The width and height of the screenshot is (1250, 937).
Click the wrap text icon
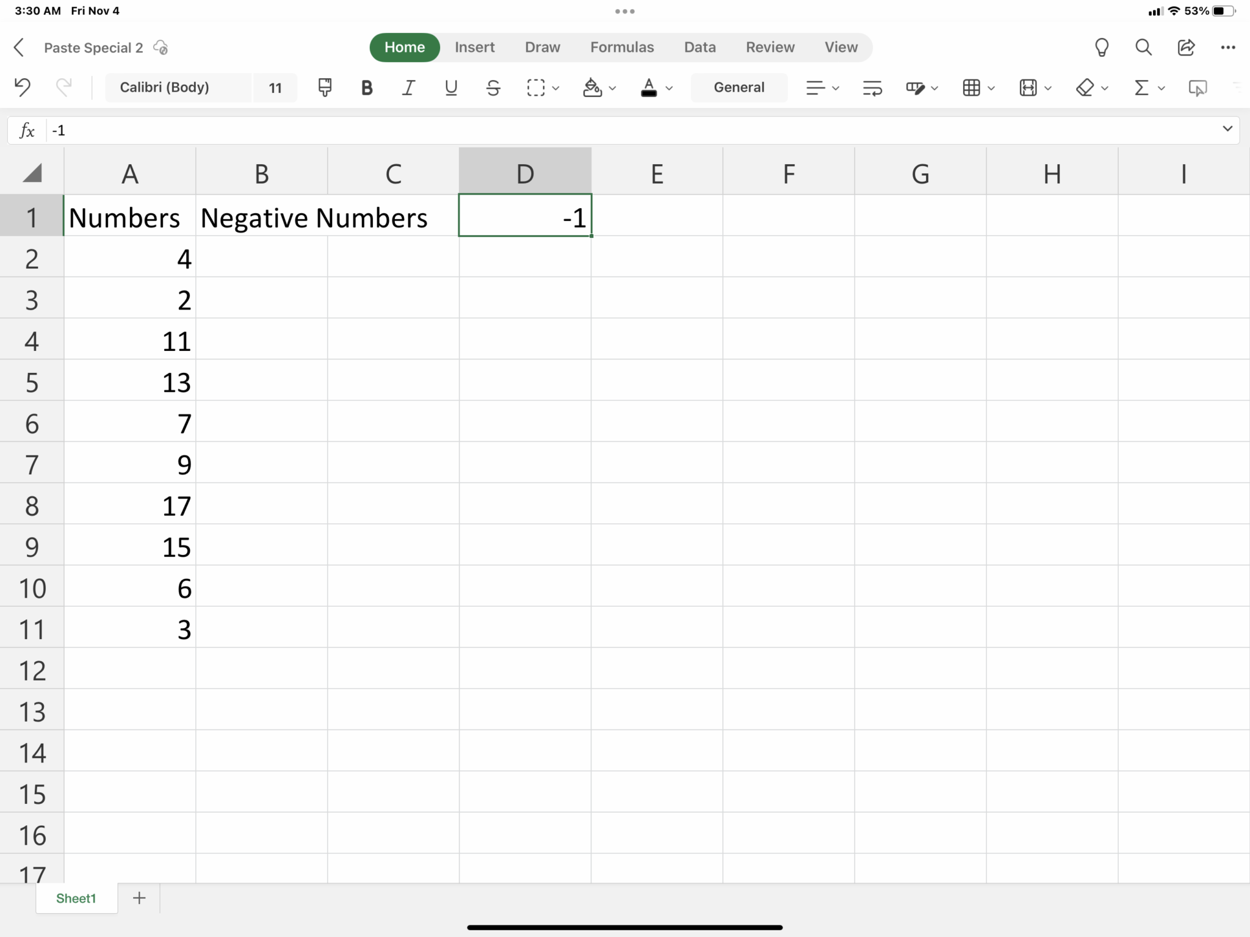[x=872, y=87]
